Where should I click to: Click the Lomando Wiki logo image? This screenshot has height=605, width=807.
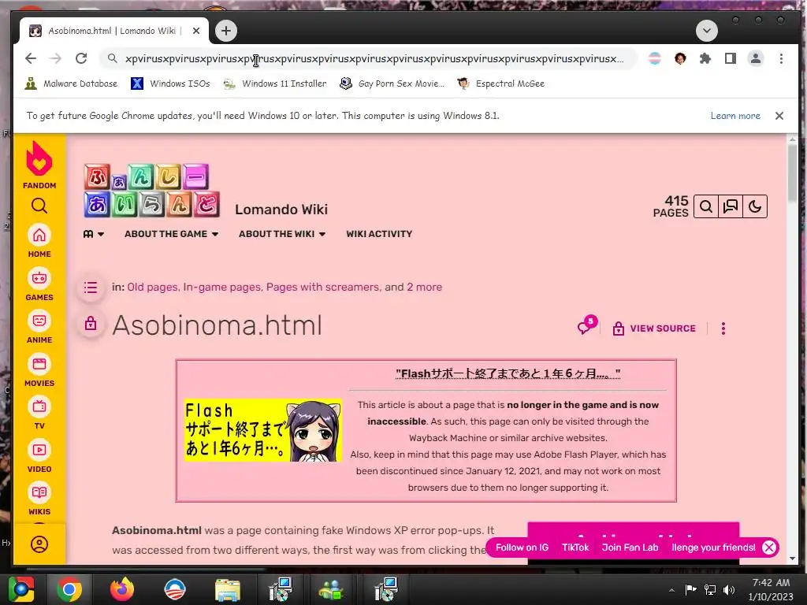[x=152, y=191]
